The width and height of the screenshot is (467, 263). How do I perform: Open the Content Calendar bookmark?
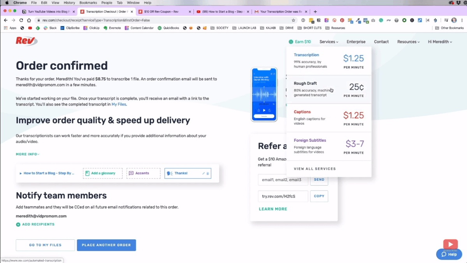coord(139,28)
